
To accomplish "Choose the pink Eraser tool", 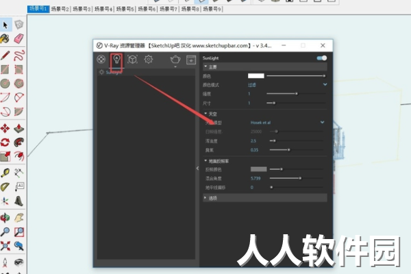I will point(19,38).
